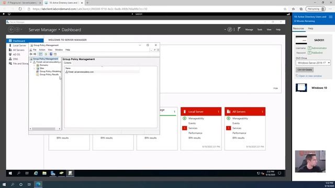
Task: Click Group Policy Management icon on inner taskbar
Action: coord(70,173)
